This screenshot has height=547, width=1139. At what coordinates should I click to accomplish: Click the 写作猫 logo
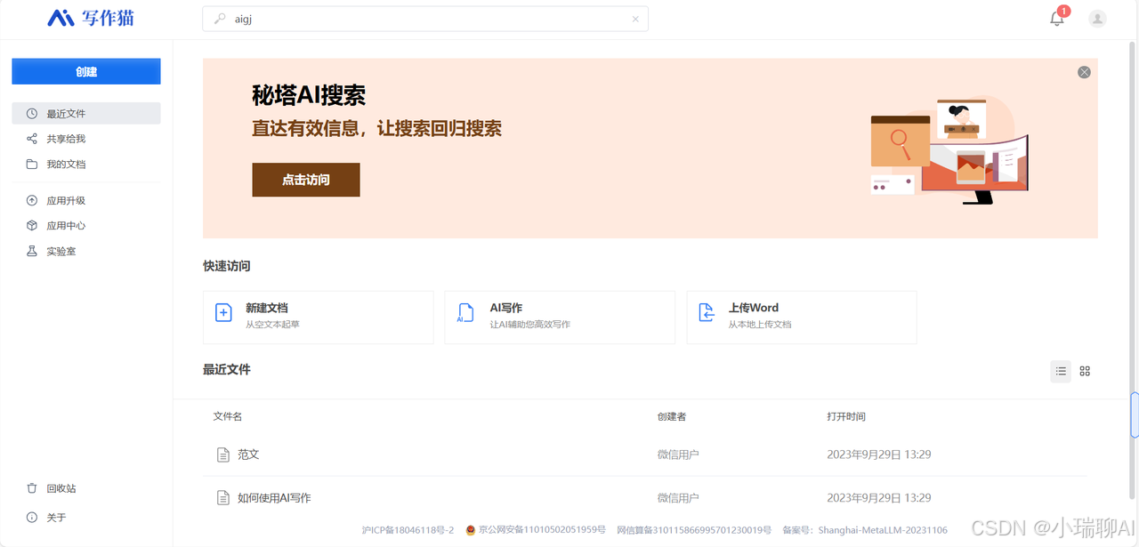[90, 18]
